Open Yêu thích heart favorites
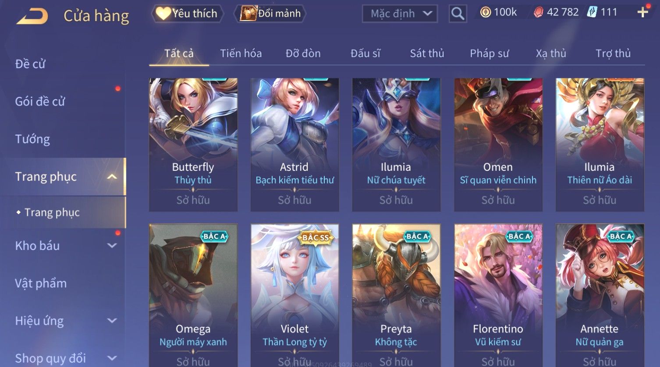 187,14
